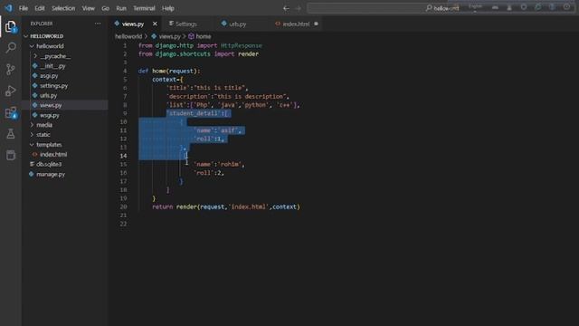Open the Go menu

pos(105,8)
